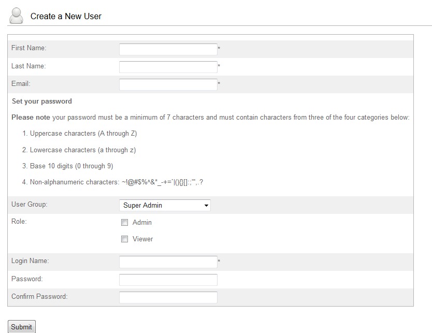Click into the Last Name input box
The width and height of the screenshot is (432, 333).
[168, 67]
